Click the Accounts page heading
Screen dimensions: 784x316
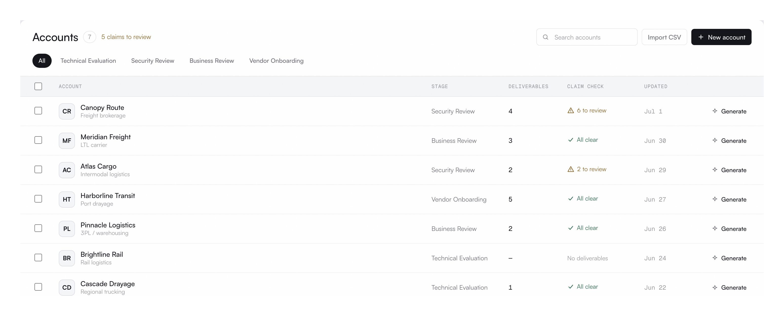click(x=55, y=37)
